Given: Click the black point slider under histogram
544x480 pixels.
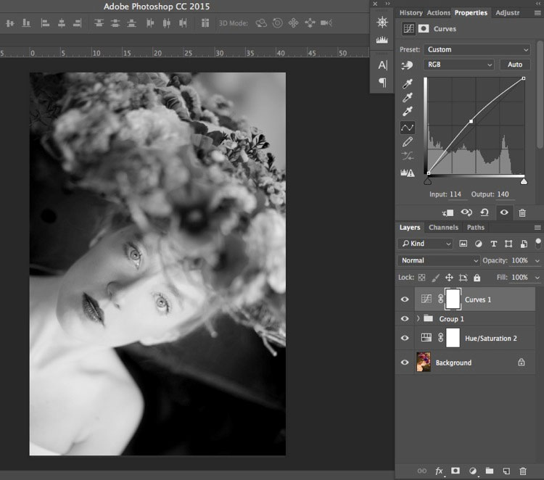Looking at the screenshot, I should [x=428, y=181].
